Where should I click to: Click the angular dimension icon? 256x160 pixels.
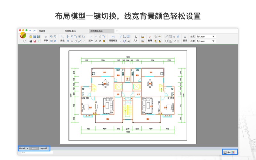point(124,36)
